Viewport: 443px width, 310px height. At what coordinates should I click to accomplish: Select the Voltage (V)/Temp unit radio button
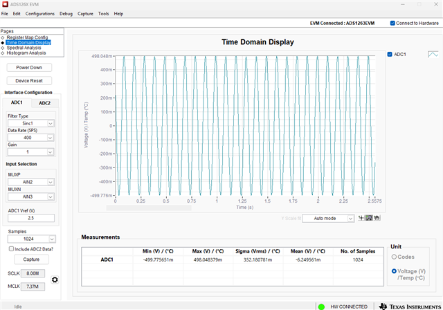(394, 271)
